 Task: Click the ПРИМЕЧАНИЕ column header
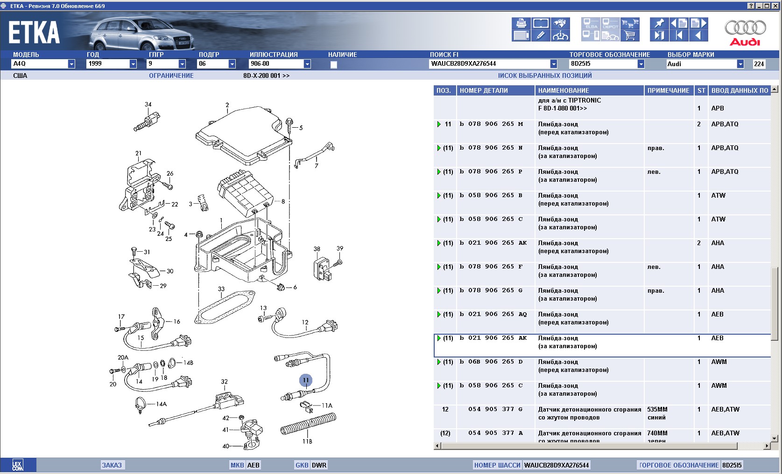tap(669, 90)
